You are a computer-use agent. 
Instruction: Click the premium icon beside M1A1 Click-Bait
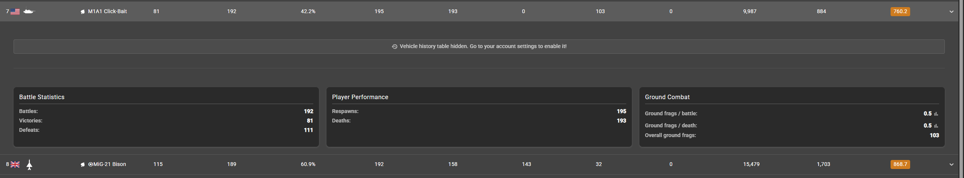pyautogui.click(x=82, y=12)
